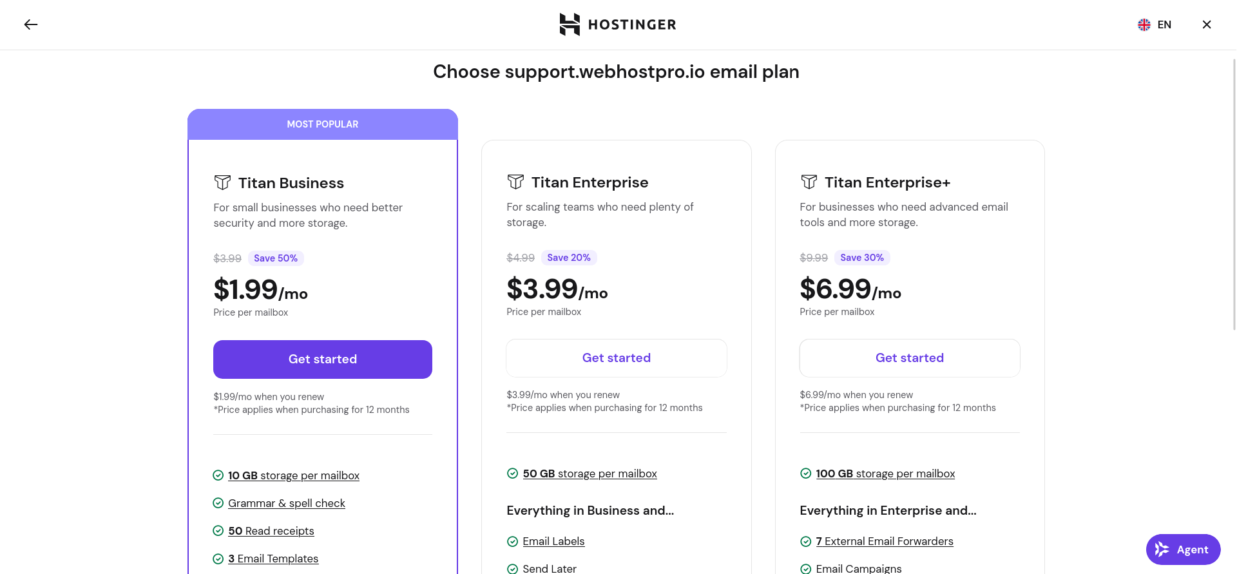The width and height of the screenshot is (1237, 574).
Task: Click the page's vertical scrollbar
Action: tap(1234, 193)
